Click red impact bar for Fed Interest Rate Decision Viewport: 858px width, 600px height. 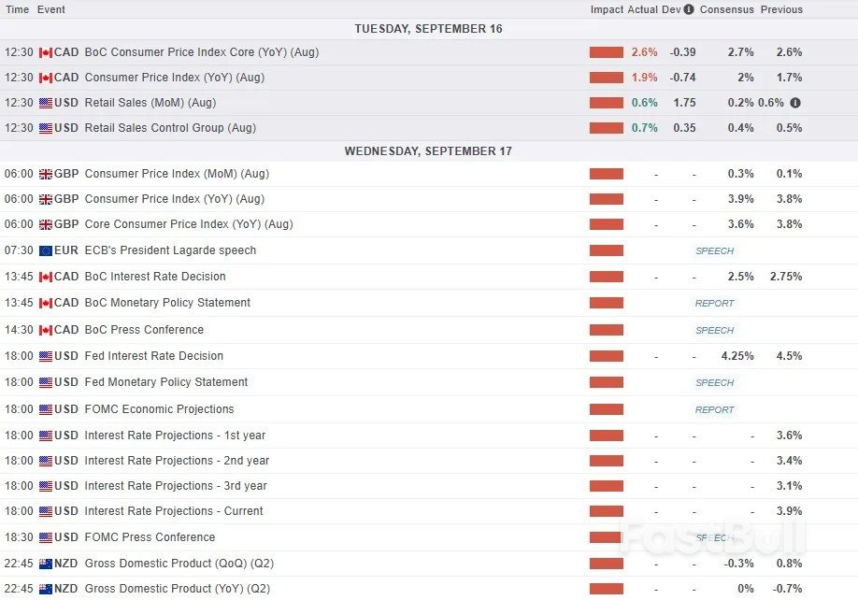[x=606, y=356]
